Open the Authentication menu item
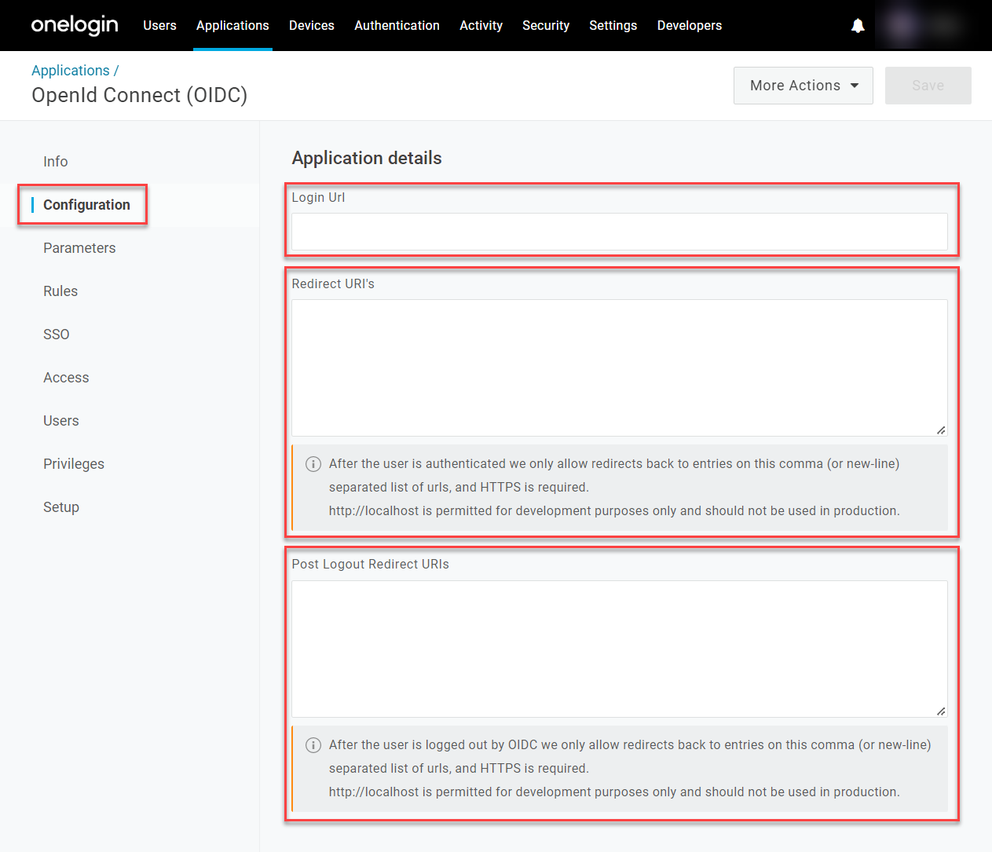This screenshot has height=852, width=992. (x=397, y=25)
